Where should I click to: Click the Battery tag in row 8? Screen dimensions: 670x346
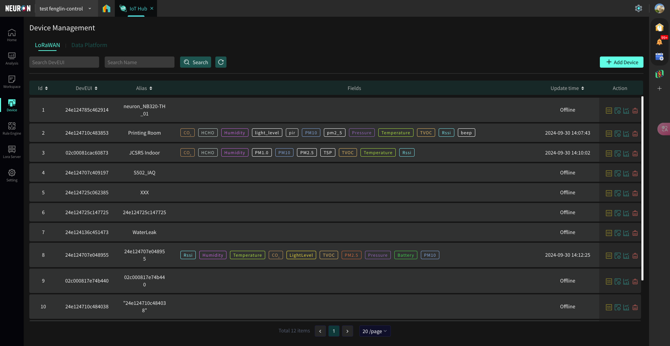(x=405, y=255)
